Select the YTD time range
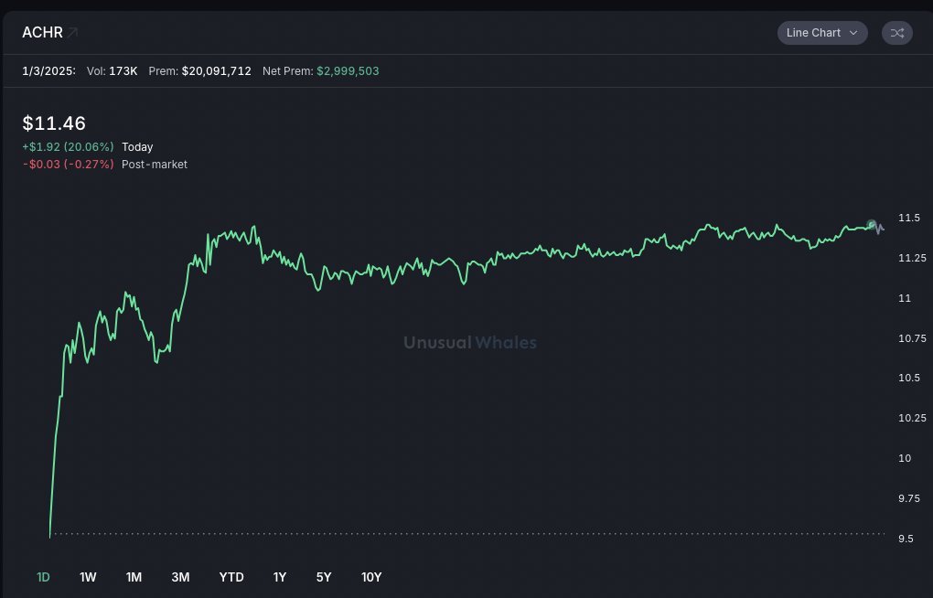The height and width of the screenshot is (598, 933). pos(231,577)
